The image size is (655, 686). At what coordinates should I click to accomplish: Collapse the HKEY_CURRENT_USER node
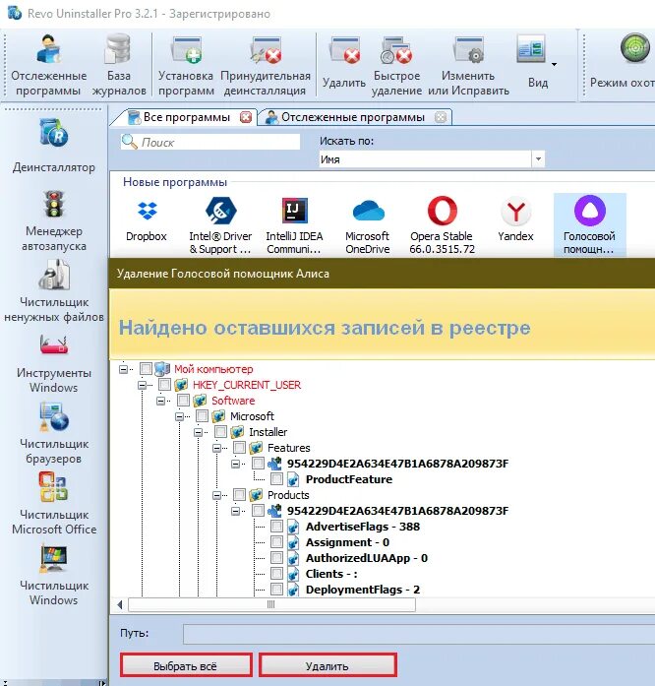[x=142, y=385]
